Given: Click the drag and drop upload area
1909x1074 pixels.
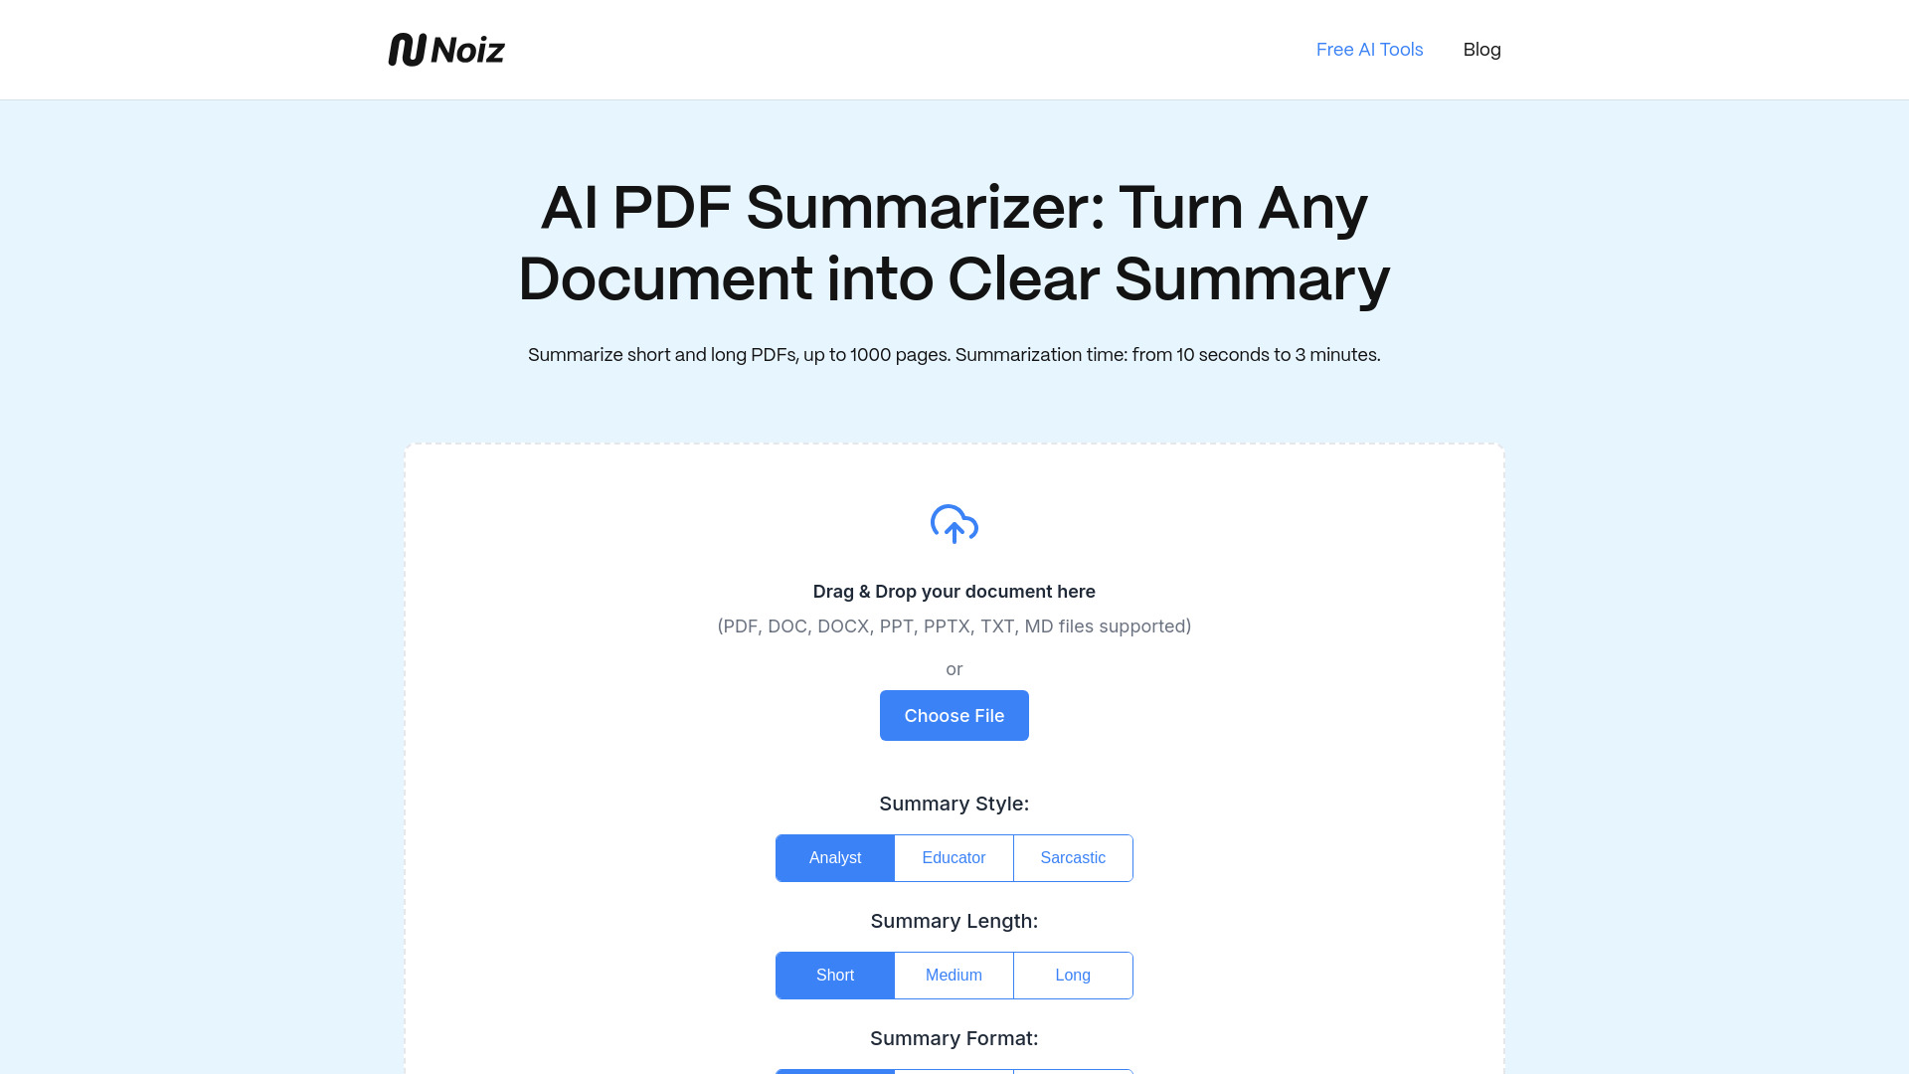Looking at the screenshot, I should point(954,592).
